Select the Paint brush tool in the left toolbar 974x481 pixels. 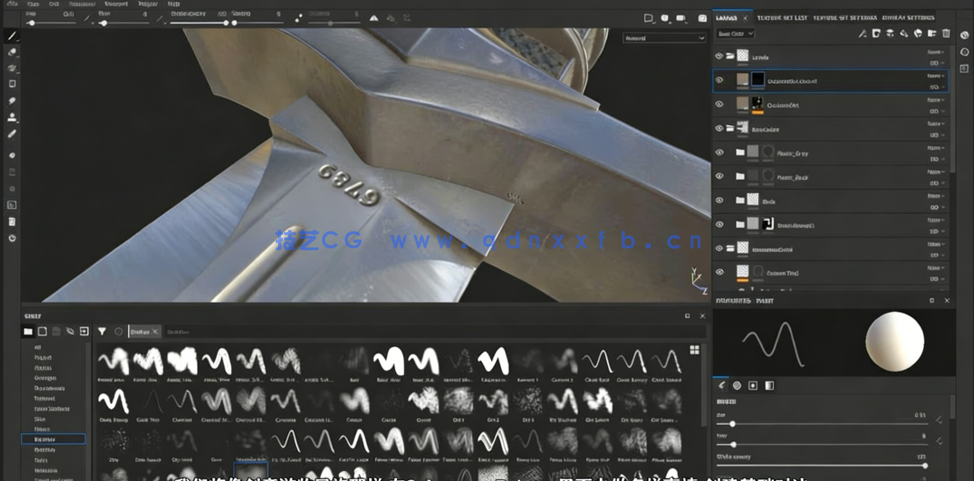click(x=12, y=35)
